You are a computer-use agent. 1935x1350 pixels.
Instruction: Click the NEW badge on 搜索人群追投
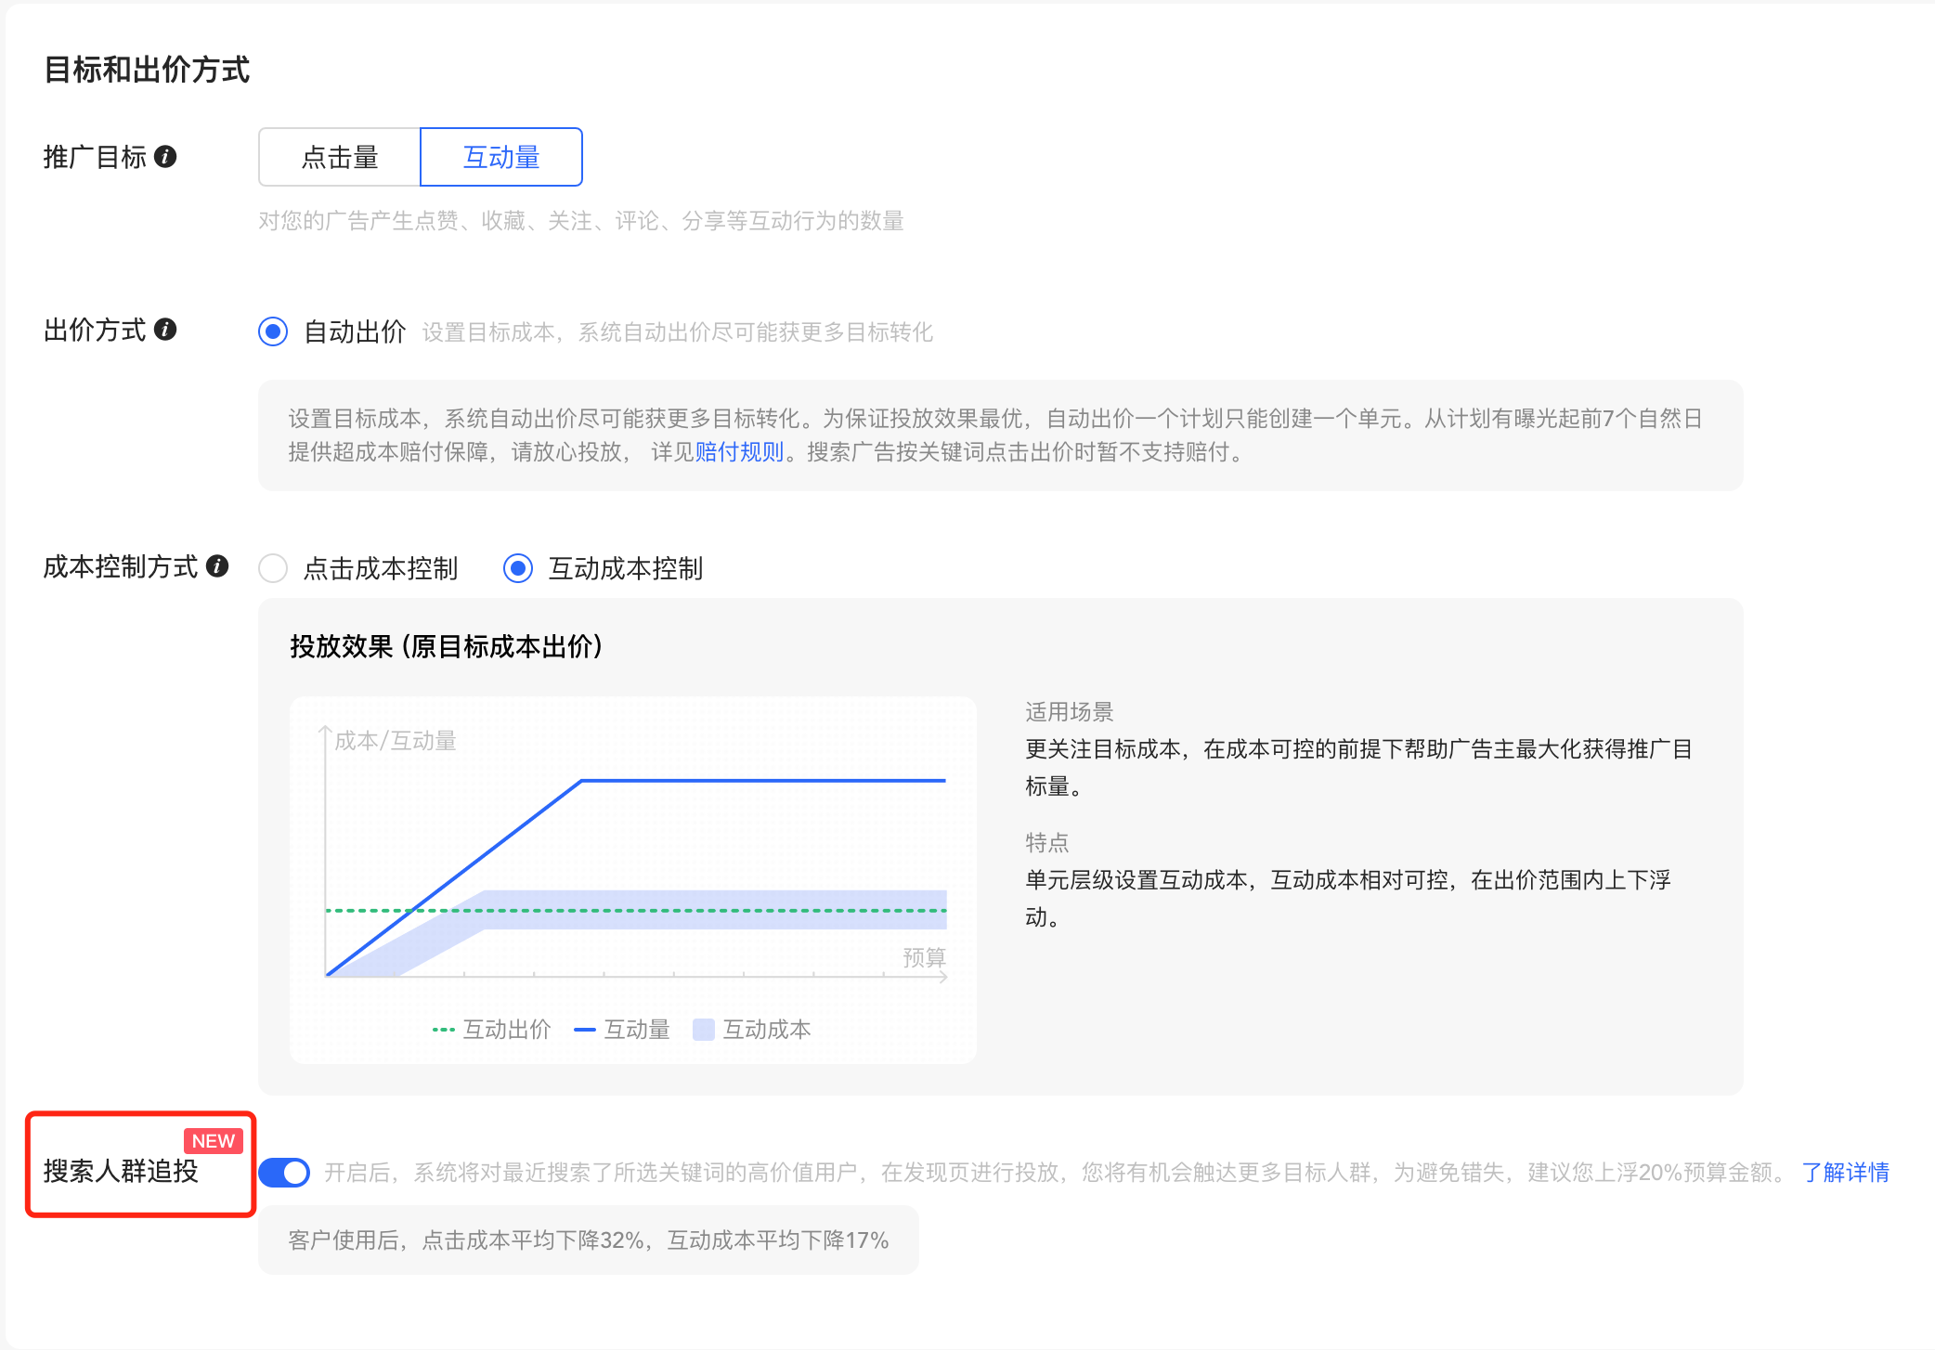click(213, 1141)
